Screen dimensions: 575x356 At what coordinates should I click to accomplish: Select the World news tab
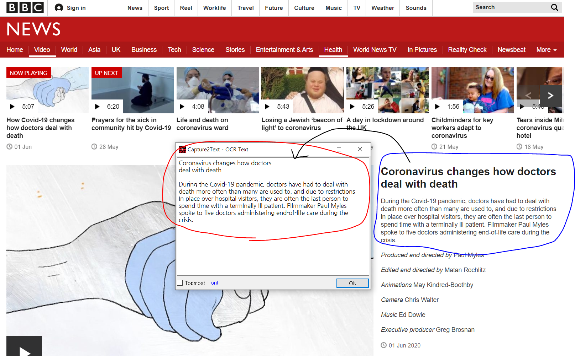69,50
